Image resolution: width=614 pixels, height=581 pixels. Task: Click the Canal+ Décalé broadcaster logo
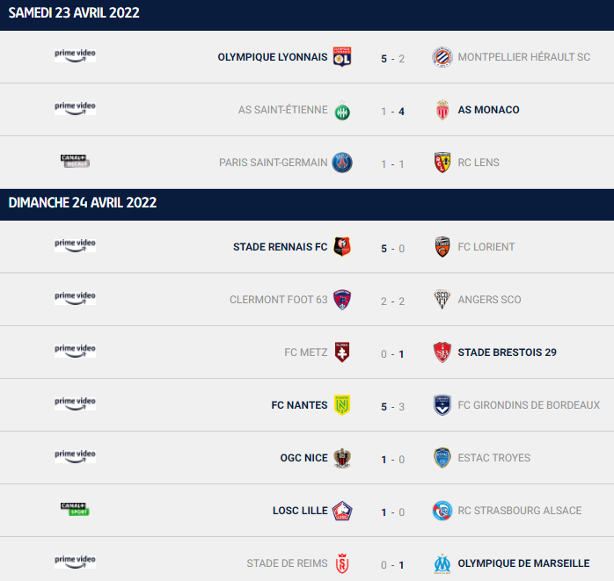(x=75, y=161)
